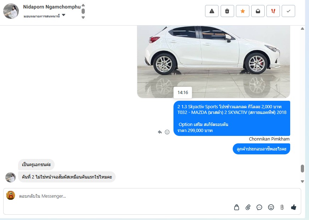
Task: Mark conversation unread via envelope icon
Action: pyautogui.click(x=258, y=11)
